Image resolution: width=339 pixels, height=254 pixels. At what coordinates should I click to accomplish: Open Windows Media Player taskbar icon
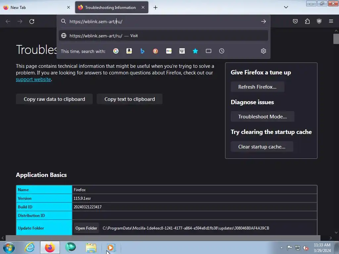click(111, 247)
